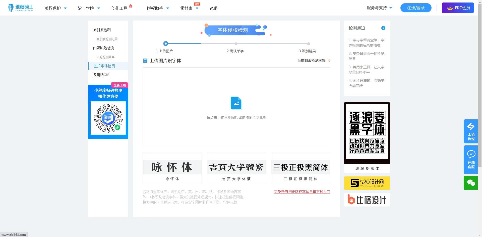Select 视频转GIF in the sidebar

(101, 75)
